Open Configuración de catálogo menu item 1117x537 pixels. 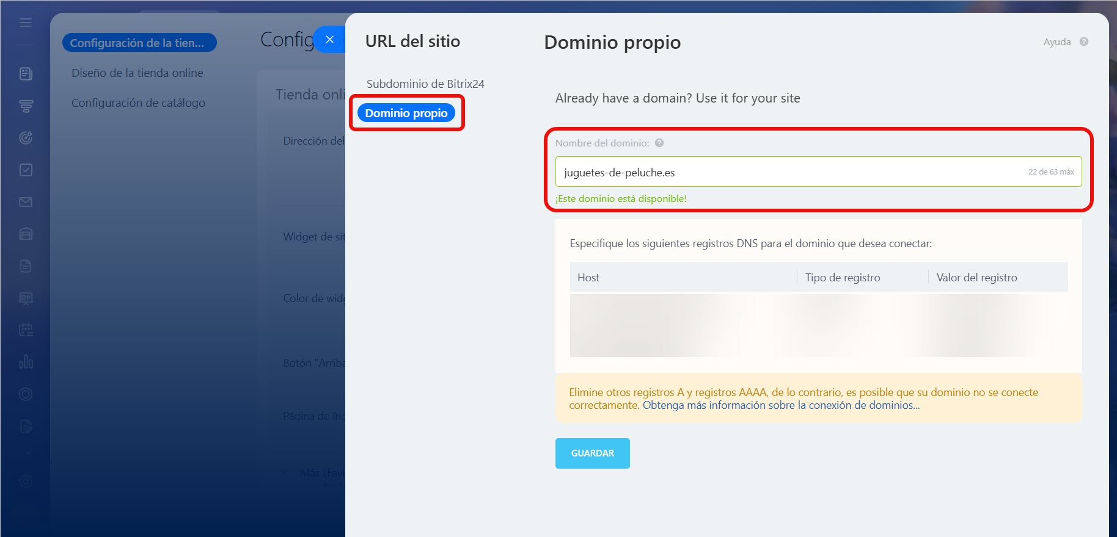(138, 103)
